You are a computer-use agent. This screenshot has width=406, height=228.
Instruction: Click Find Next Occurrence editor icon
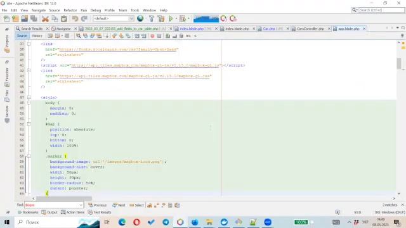92,36
